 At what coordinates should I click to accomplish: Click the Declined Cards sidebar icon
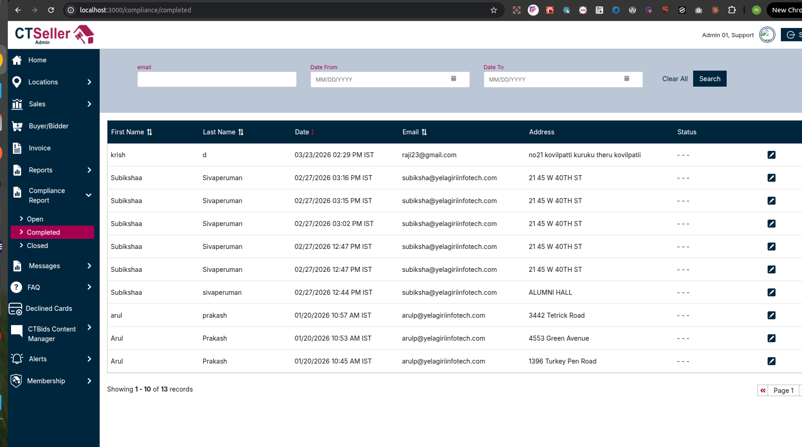coord(16,309)
